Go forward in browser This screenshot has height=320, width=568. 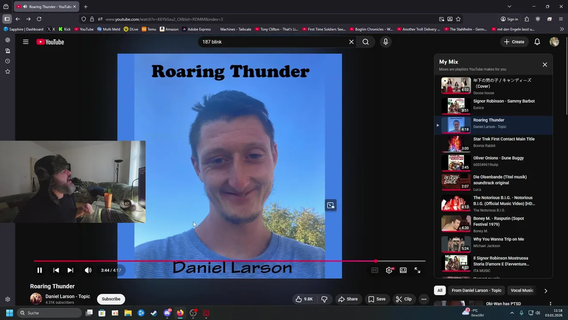[28, 19]
